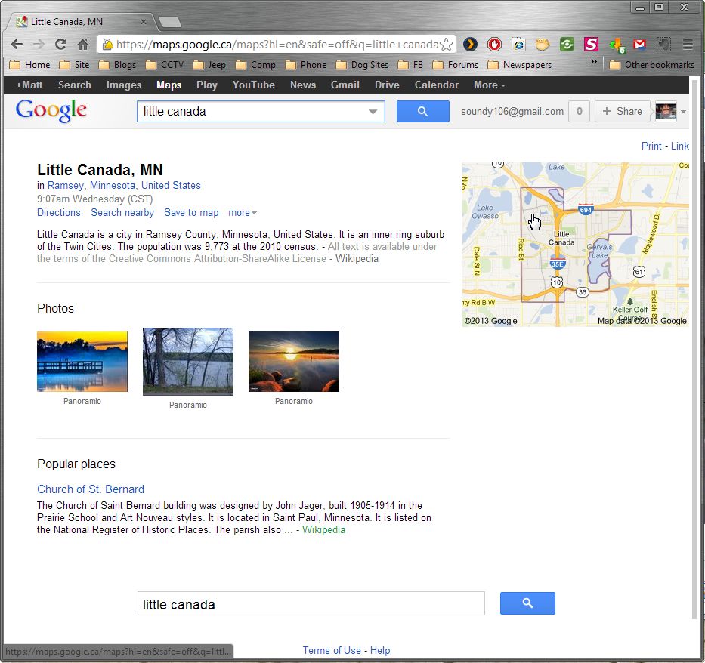Open the Terms of Use link
The image size is (705, 663).
(332, 650)
